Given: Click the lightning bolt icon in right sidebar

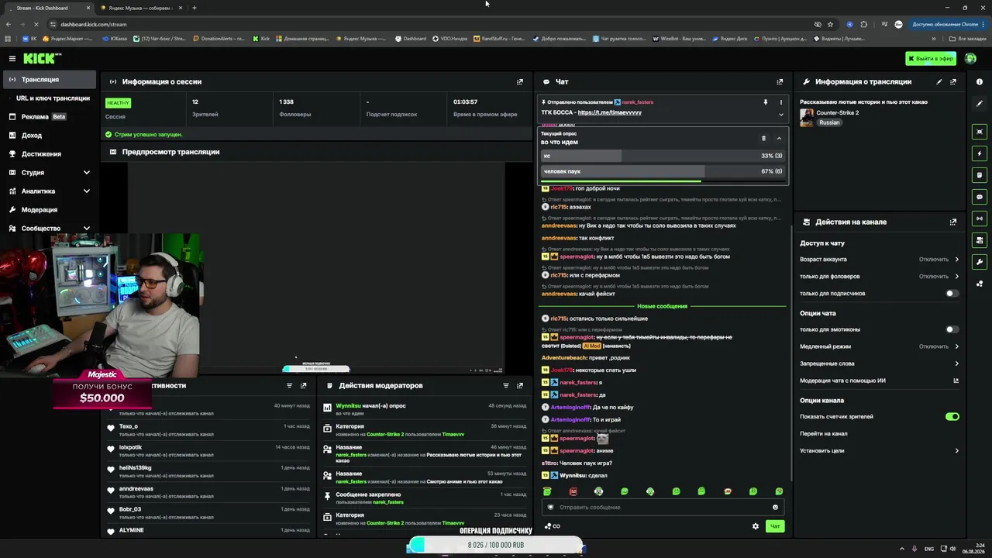Looking at the screenshot, I should 980,153.
